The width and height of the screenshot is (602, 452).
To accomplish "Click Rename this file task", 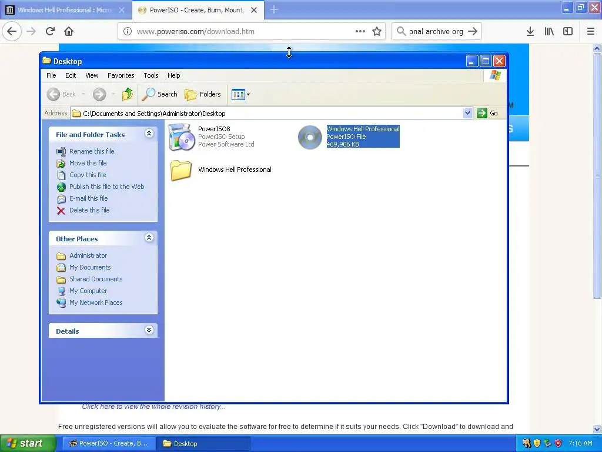I will 91,151.
